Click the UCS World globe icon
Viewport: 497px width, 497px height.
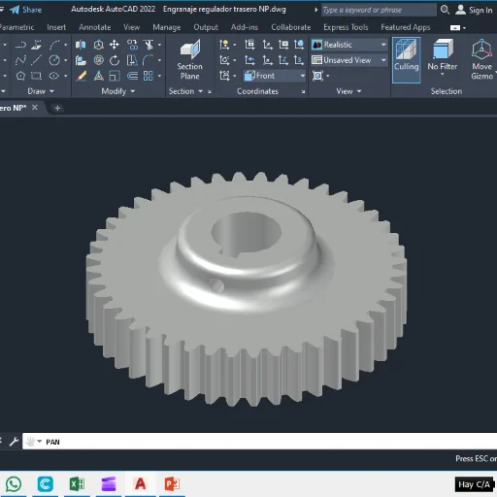[x=299, y=45]
